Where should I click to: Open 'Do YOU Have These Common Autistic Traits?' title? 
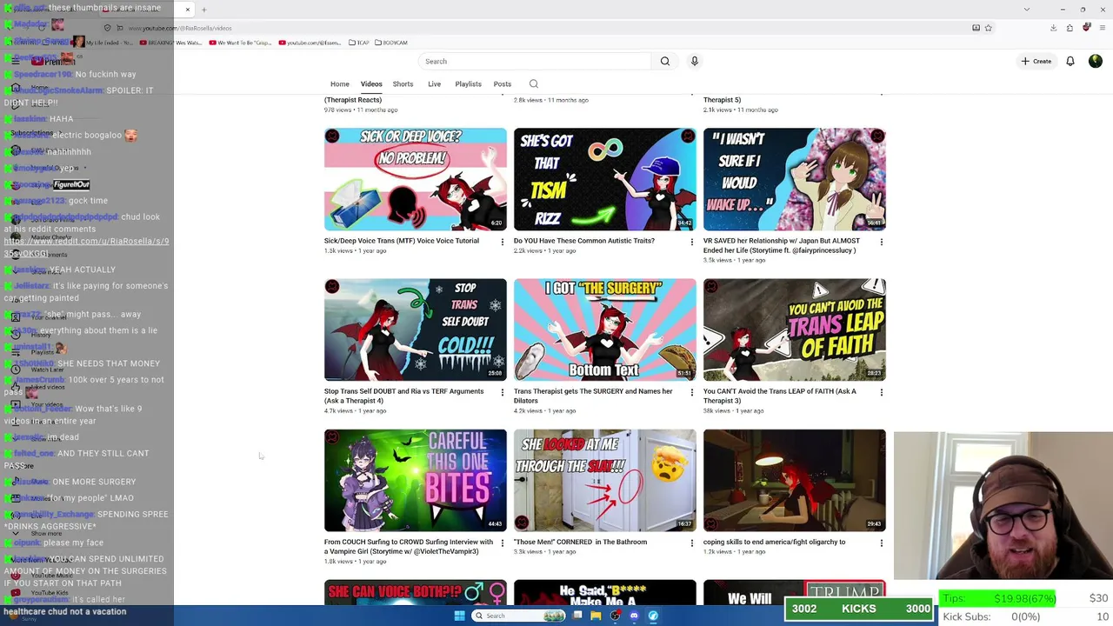[584, 241]
